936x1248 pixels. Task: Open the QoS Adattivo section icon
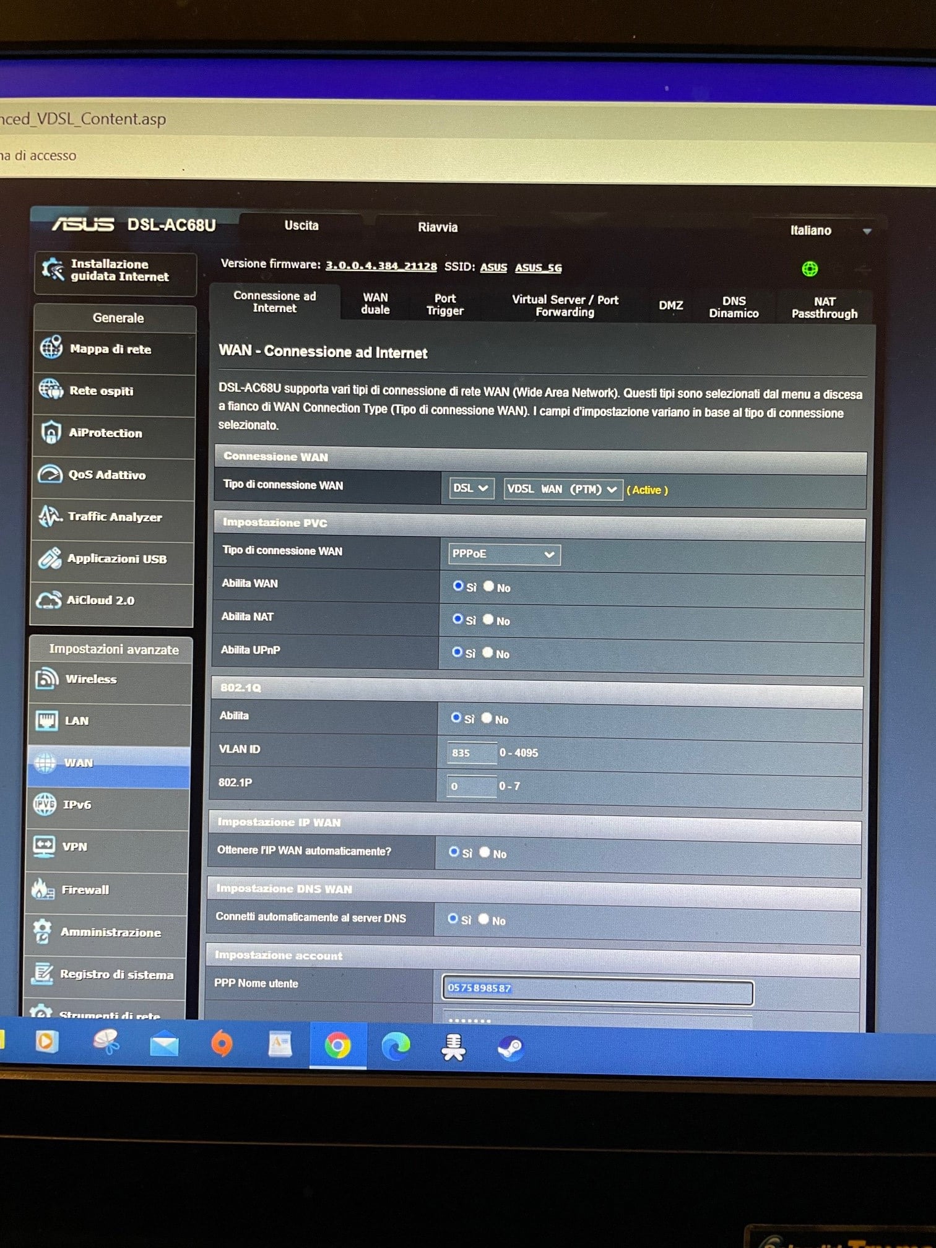click(50, 475)
